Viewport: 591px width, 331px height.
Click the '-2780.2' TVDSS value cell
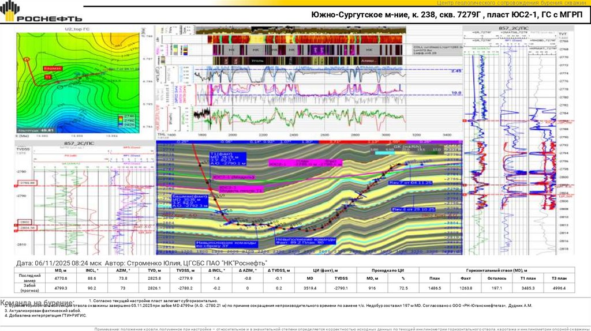click(185, 288)
